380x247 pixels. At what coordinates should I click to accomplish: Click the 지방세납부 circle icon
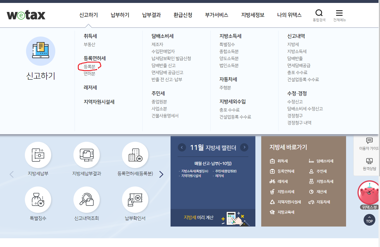[x=38, y=155]
